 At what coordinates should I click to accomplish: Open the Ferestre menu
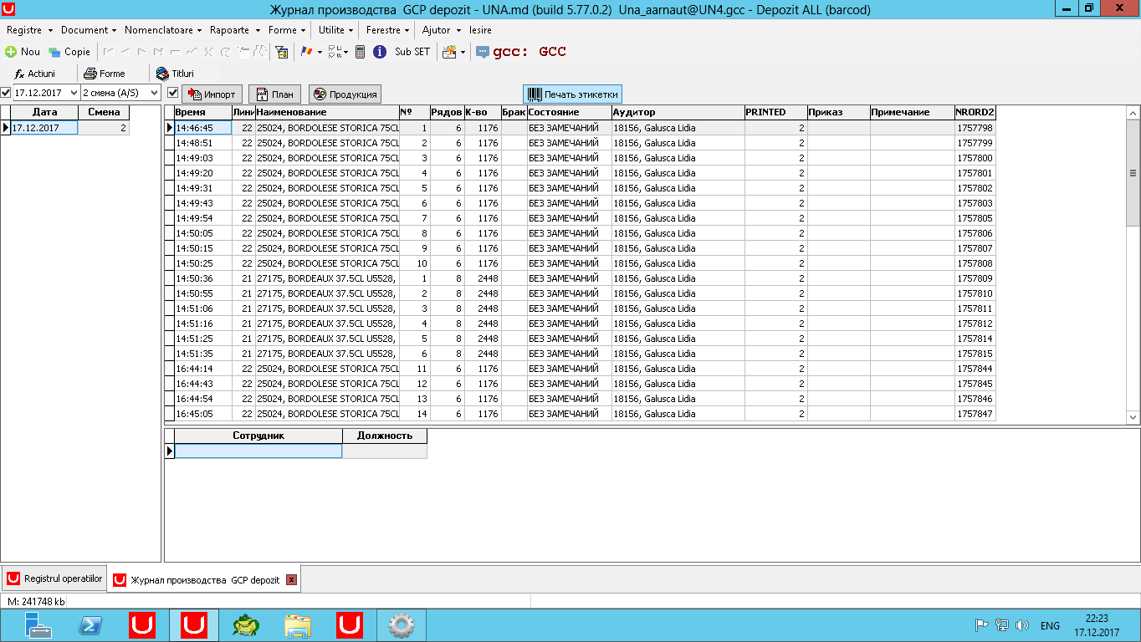(387, 30)
